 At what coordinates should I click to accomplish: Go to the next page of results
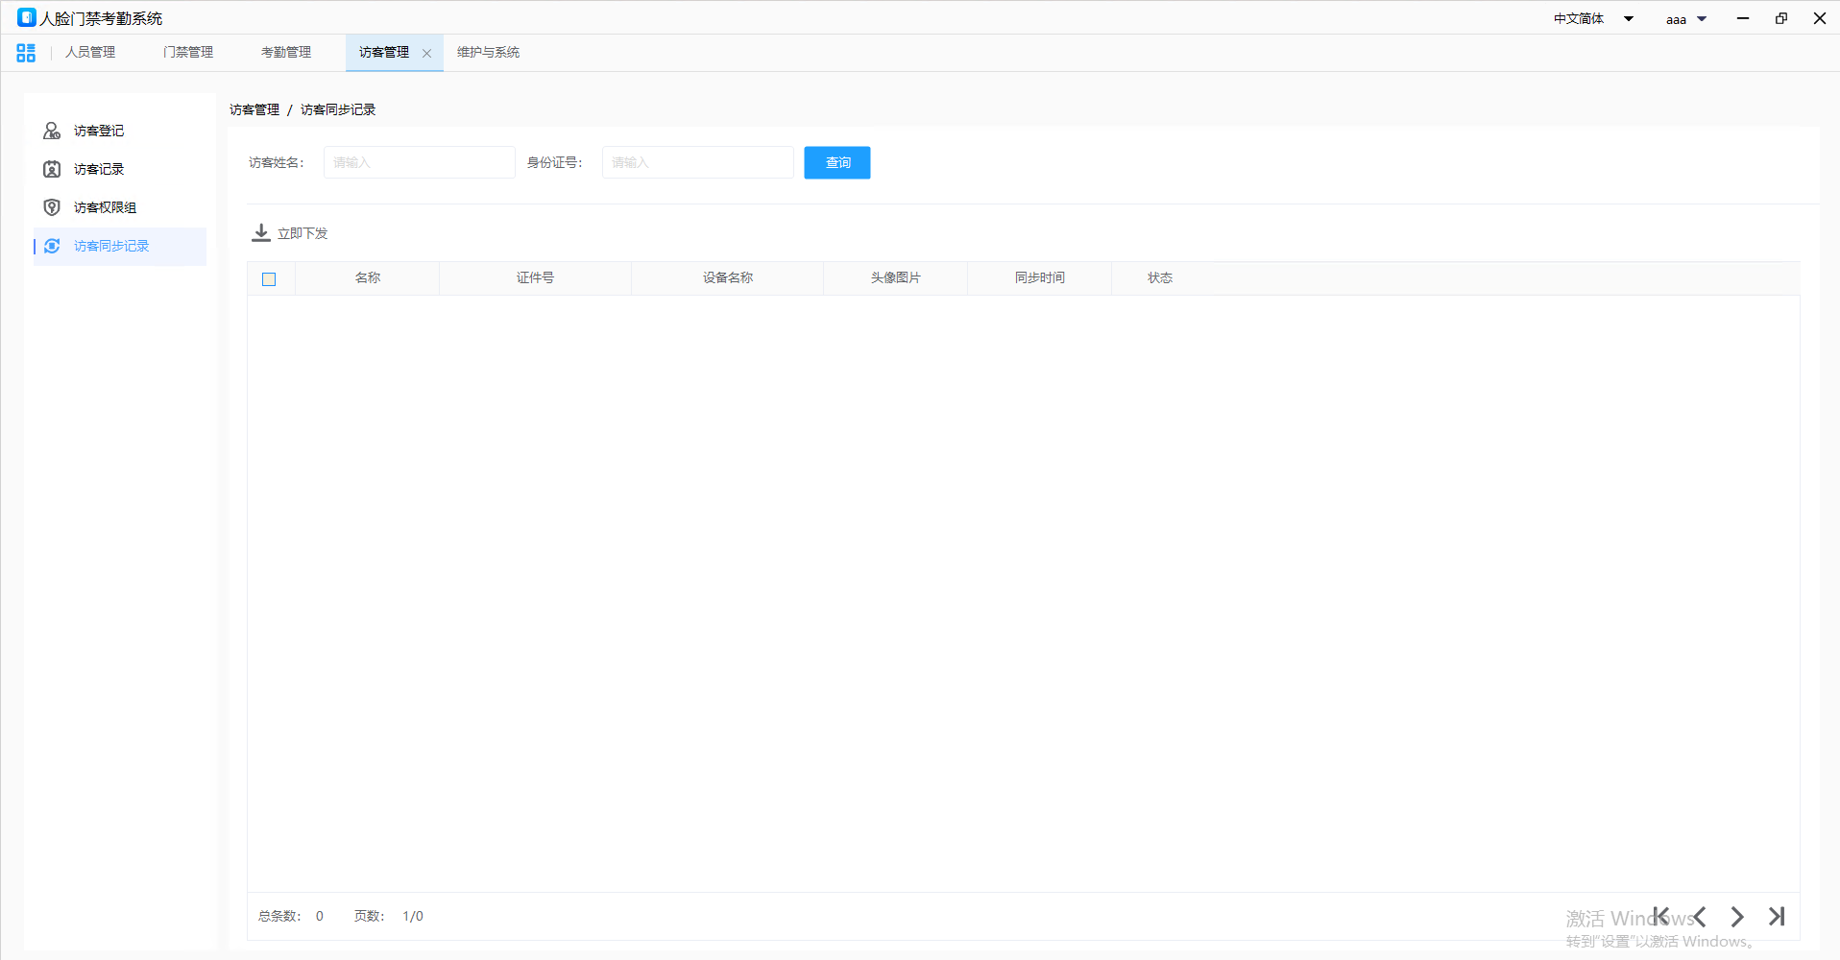coord(1737,916)
